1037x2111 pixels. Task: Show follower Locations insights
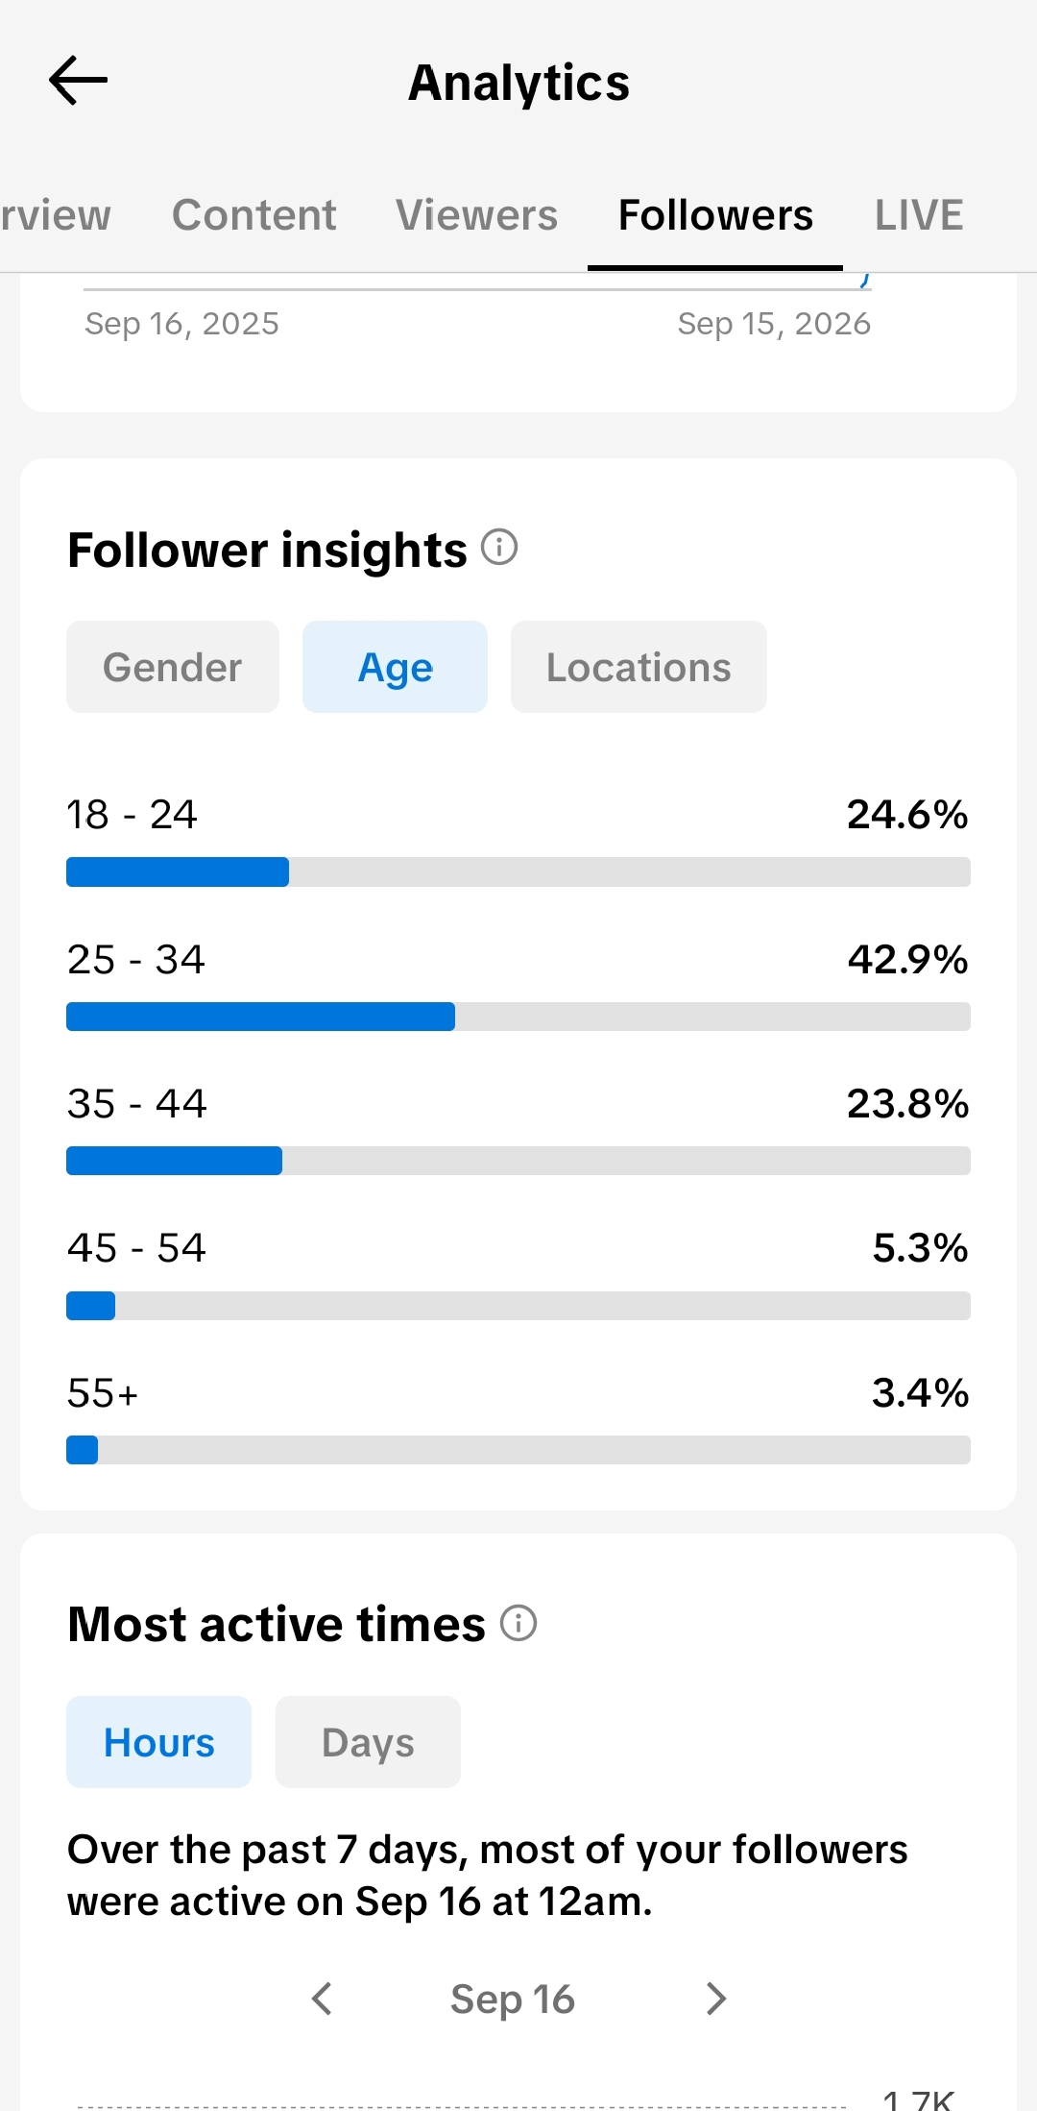(639, 667)
